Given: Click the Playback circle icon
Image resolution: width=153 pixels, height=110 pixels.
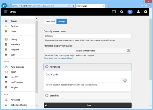Looking at the screenshot, I should coord(6,50).
